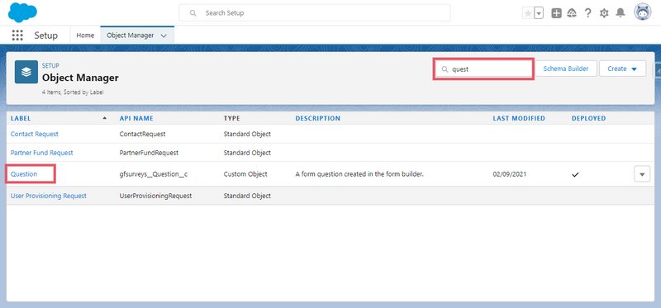
Task: Click the 'gfsurveys__Question__c' API name
Action: pos(154,174)
